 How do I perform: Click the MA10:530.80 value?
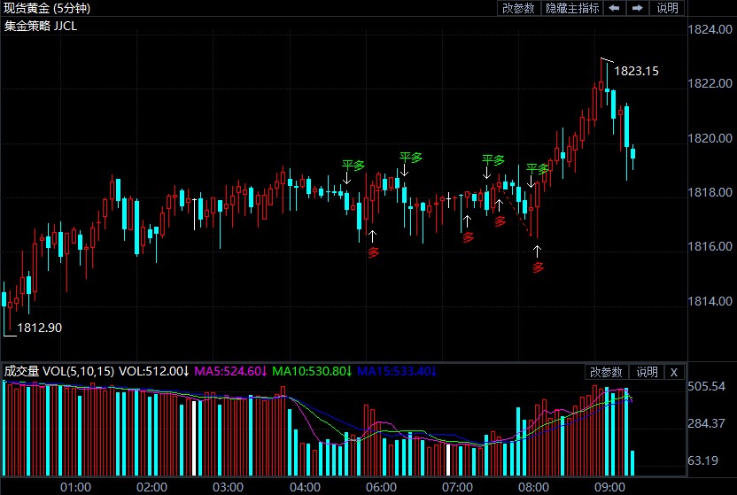click(312, 372)
